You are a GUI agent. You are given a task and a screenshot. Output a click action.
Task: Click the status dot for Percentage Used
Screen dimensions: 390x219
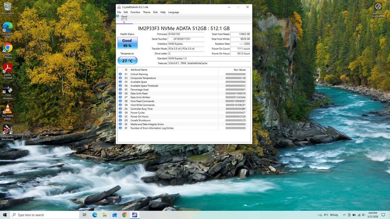(x=120, y=89)
